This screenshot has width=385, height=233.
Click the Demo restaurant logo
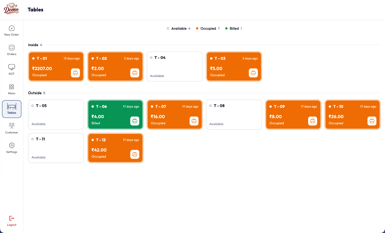(11, 9)
